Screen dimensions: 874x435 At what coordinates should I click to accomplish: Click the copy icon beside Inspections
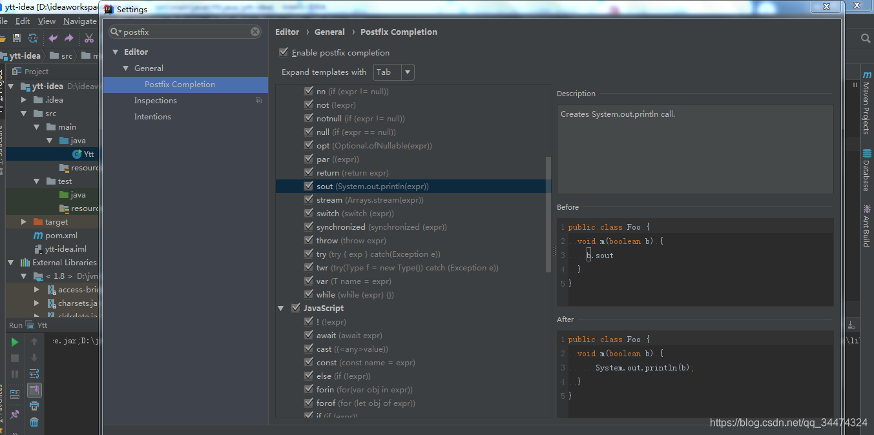(258, 101)
